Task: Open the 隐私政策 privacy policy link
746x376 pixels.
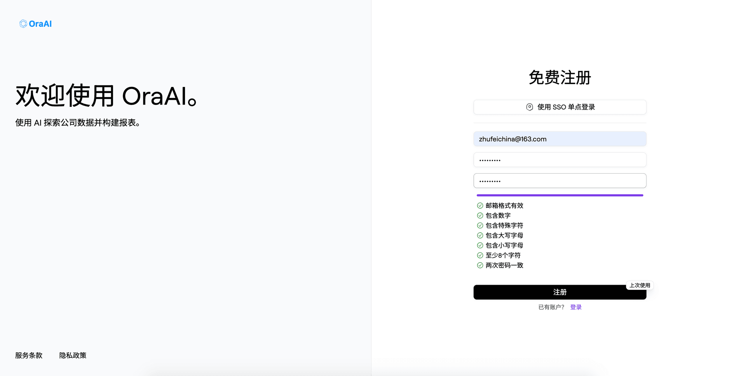Action: [73, 355]
